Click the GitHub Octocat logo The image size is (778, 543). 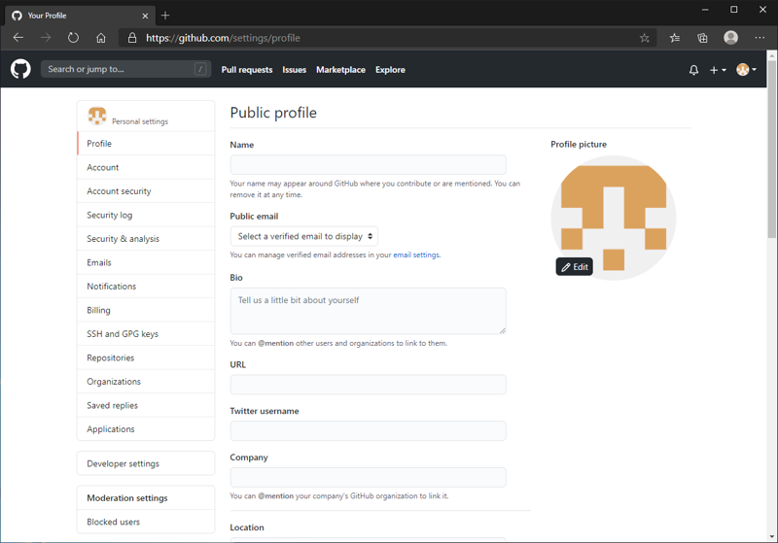coord(20,69)
